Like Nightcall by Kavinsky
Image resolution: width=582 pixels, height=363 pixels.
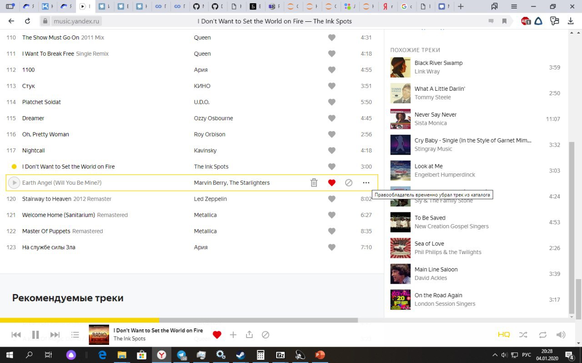[x=331, y=150]
